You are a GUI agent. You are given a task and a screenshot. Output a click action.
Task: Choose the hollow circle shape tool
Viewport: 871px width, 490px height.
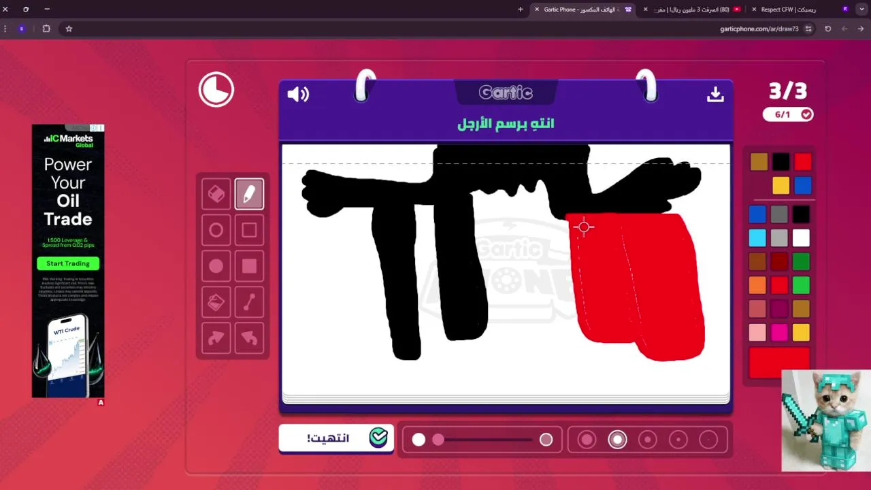click(216, 230)
